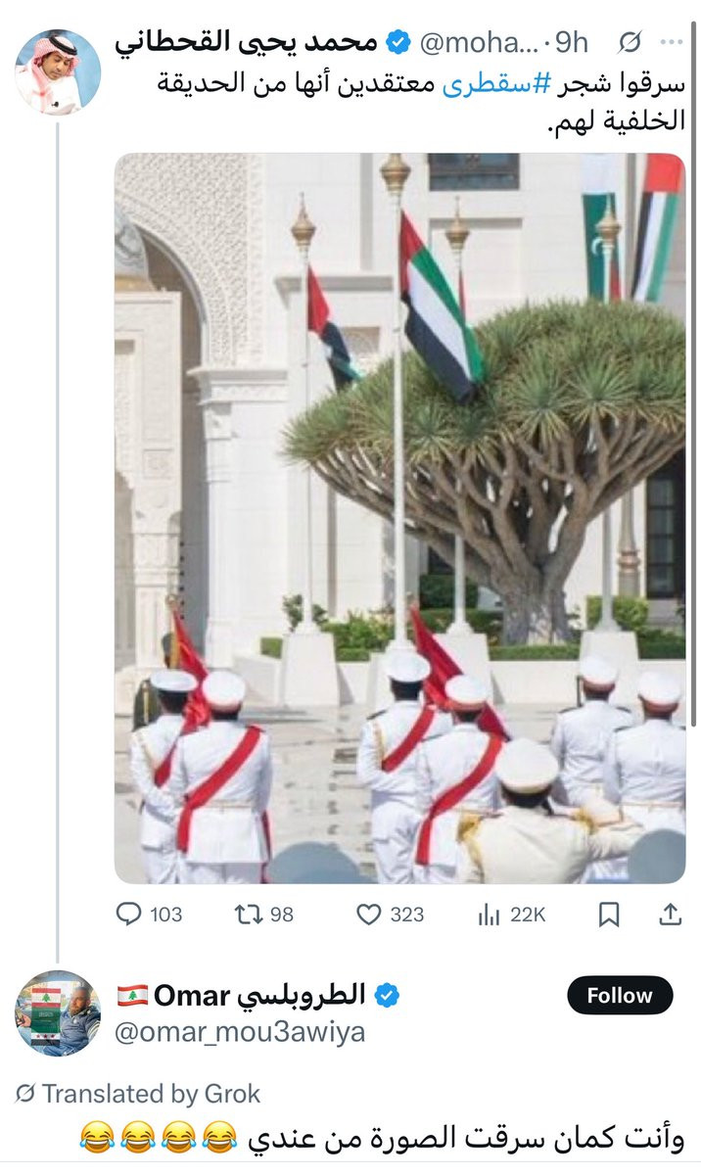Repost the tweet with 98 reposts
Viewport: 701px width, 1175px height.
264,915
